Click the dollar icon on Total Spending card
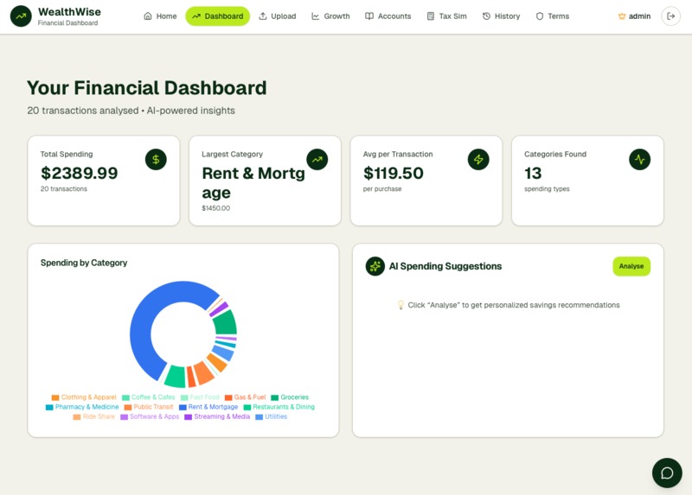 click(156, 159)
